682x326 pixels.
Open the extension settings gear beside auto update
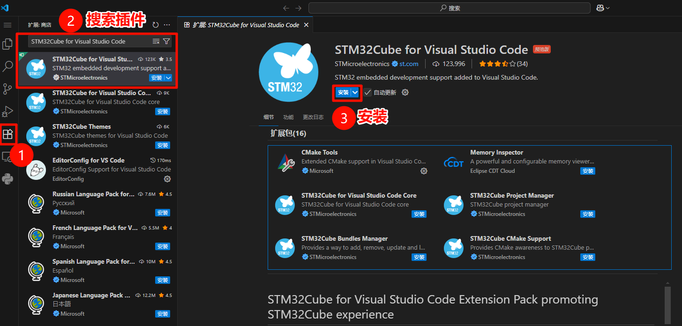click(405, 92)
